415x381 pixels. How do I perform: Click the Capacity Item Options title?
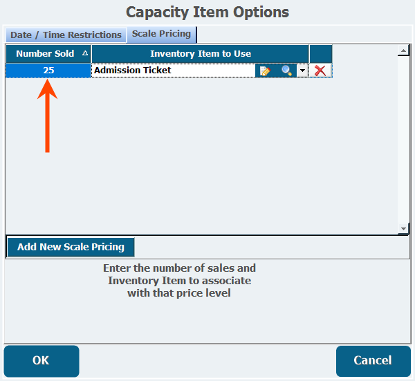coord(207,12)
